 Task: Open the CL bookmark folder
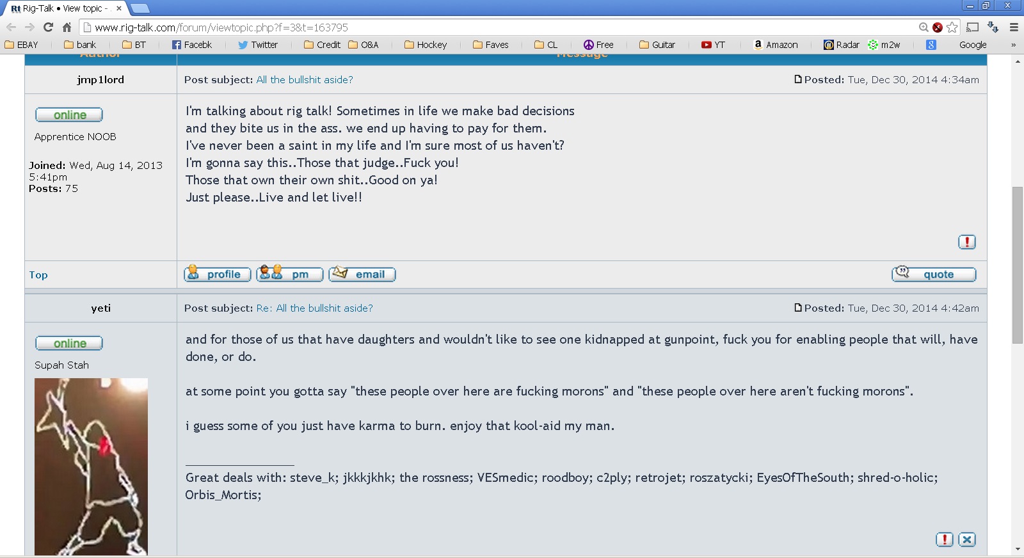pos(546,45)
